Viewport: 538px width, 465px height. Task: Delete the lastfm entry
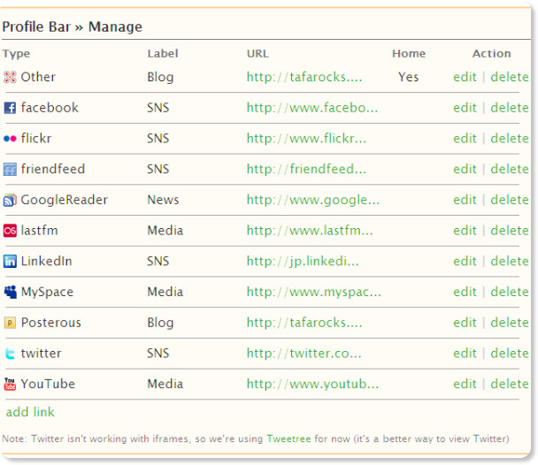click(510, 231)
